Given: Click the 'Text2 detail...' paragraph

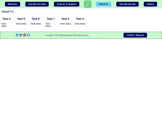Looking at the screenshot, I should point(66,24).
